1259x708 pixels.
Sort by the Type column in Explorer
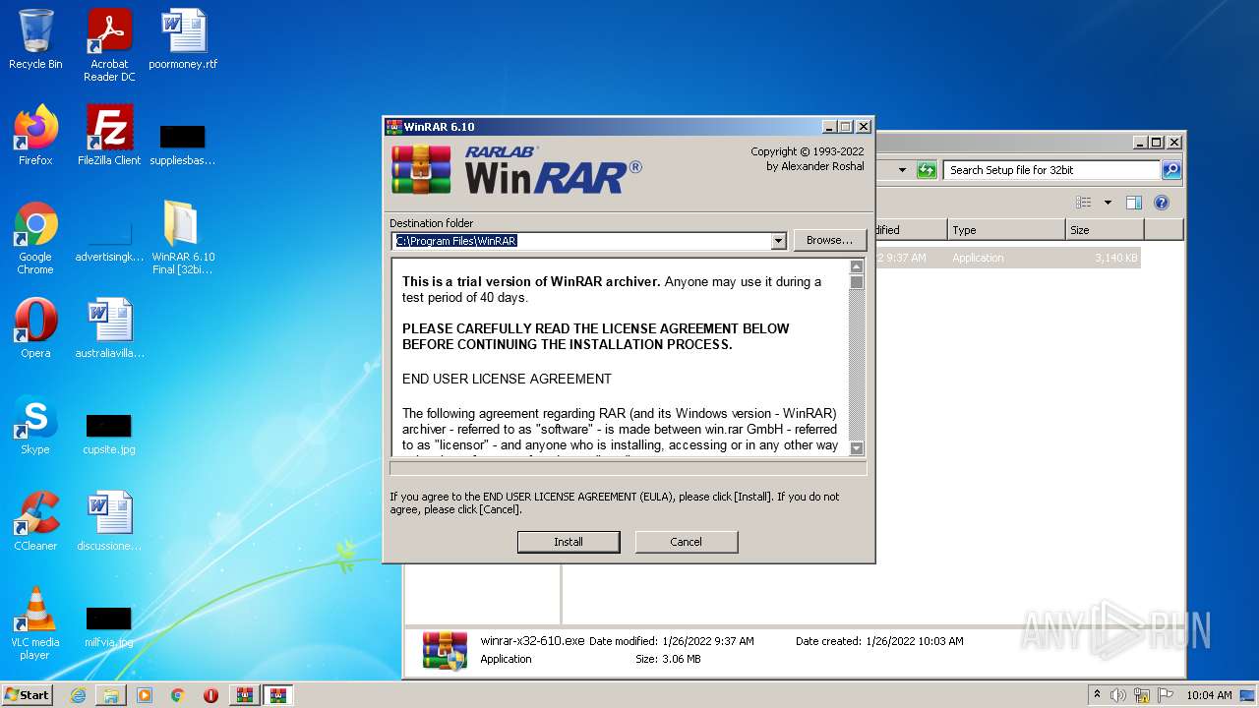pyautogui.click(x=1006, y=230)
